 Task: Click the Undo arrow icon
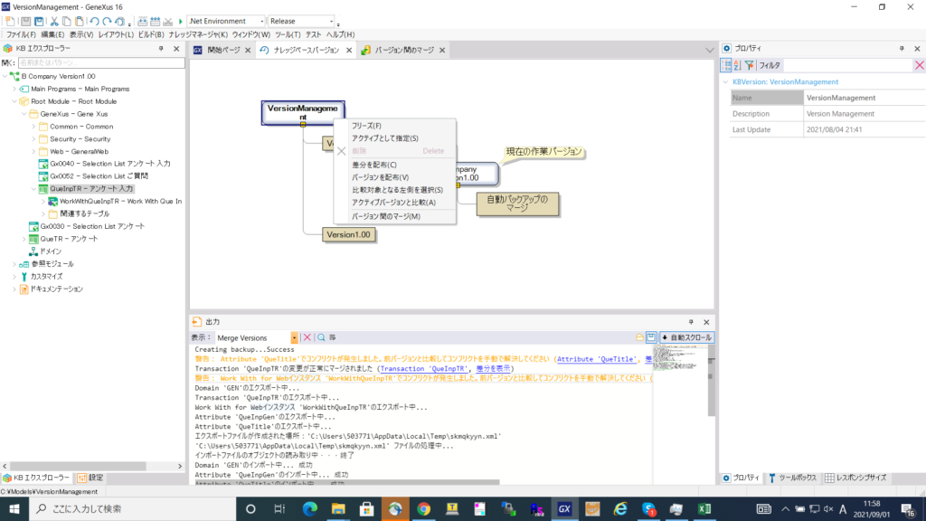(94, 22)
